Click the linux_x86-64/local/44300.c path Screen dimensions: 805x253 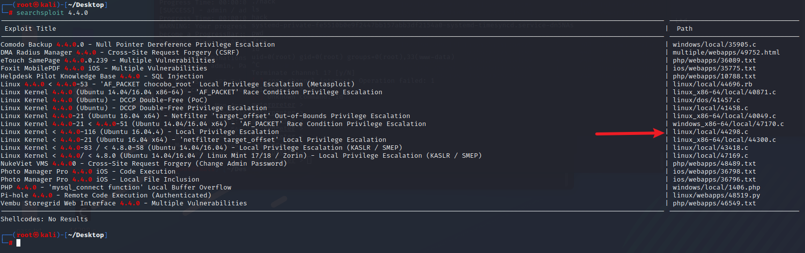coord(724,140)
